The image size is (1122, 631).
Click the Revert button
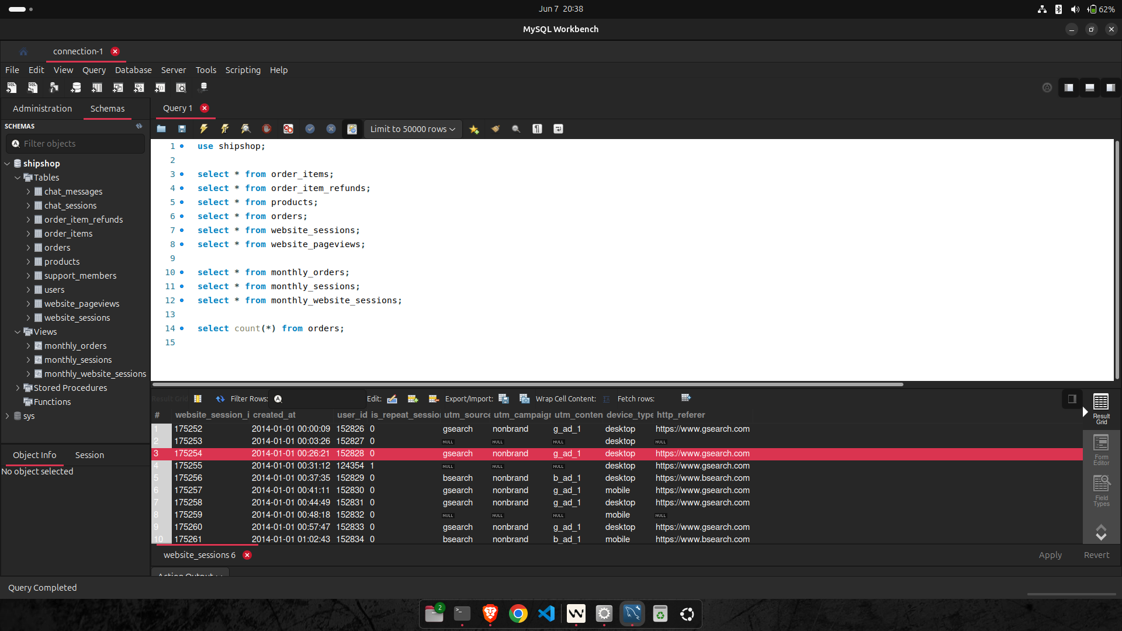(1096, 555)
